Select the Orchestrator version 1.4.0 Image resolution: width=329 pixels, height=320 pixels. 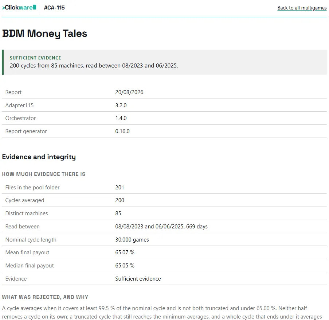(x=121, y=118)
